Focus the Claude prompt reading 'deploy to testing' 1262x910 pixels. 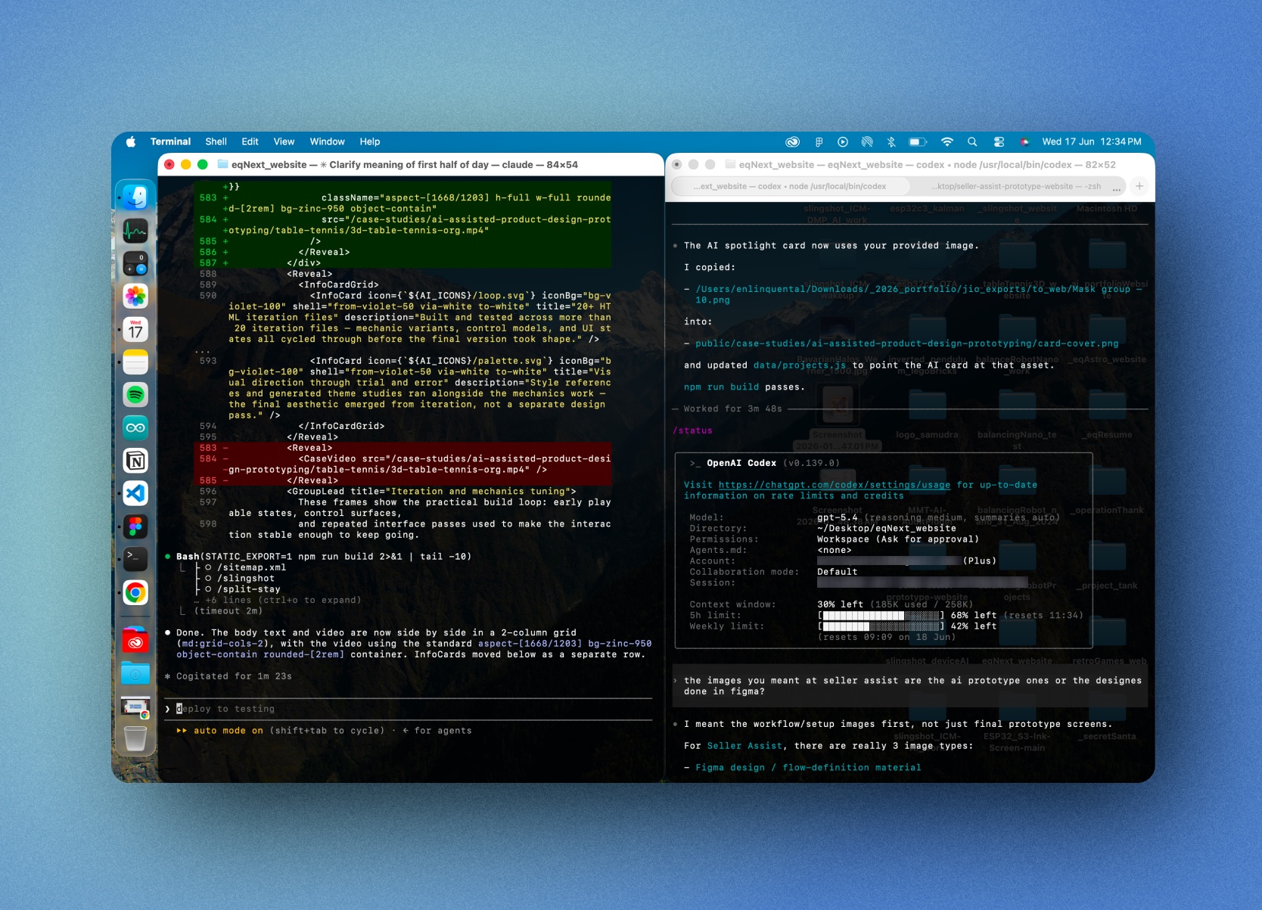tap(409, 709)
